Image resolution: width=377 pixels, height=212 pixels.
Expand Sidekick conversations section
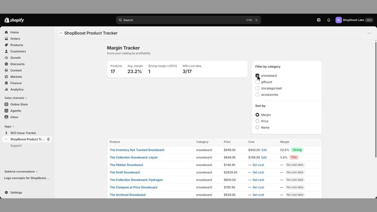pos(21,171)
